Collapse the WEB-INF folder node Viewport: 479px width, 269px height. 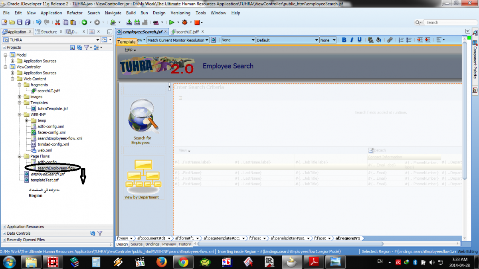20,115
